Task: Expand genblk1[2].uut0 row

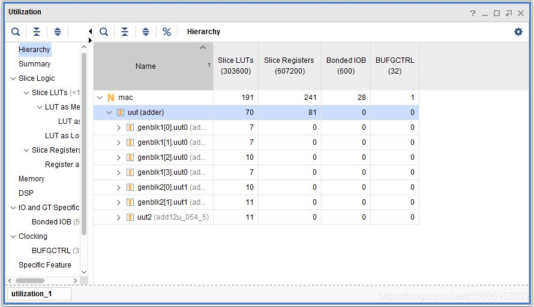Action: click(x=119, y=157)
